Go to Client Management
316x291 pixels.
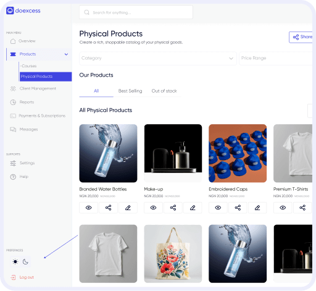pyautogui.click(x=38, y=88)
